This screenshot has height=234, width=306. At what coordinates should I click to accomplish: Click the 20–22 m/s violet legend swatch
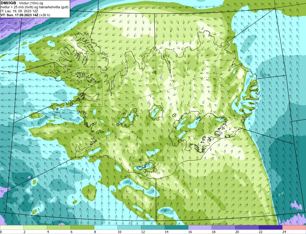pyautogui.click(x=247, y=228)
